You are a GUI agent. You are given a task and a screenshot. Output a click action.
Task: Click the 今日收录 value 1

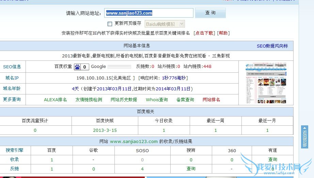[164, 130]
